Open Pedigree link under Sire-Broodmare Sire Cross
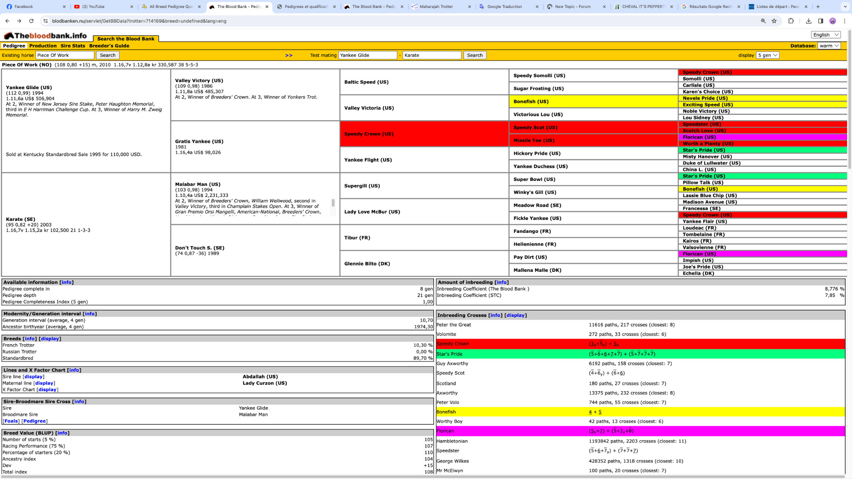Viewport: 852px width, 479px height. coord(35,421)
